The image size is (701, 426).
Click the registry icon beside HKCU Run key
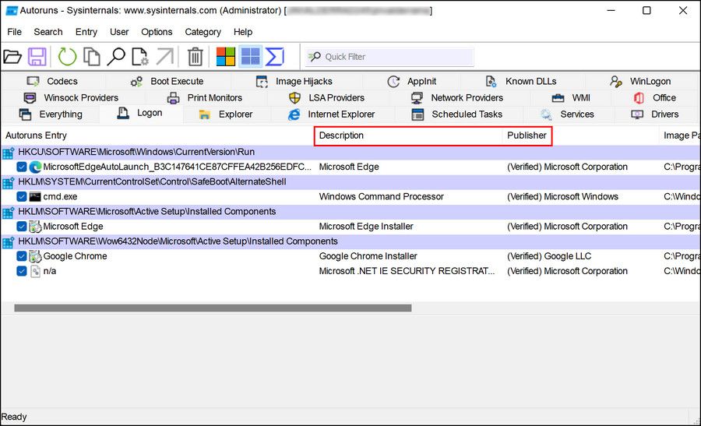click(x=8, y=153)
